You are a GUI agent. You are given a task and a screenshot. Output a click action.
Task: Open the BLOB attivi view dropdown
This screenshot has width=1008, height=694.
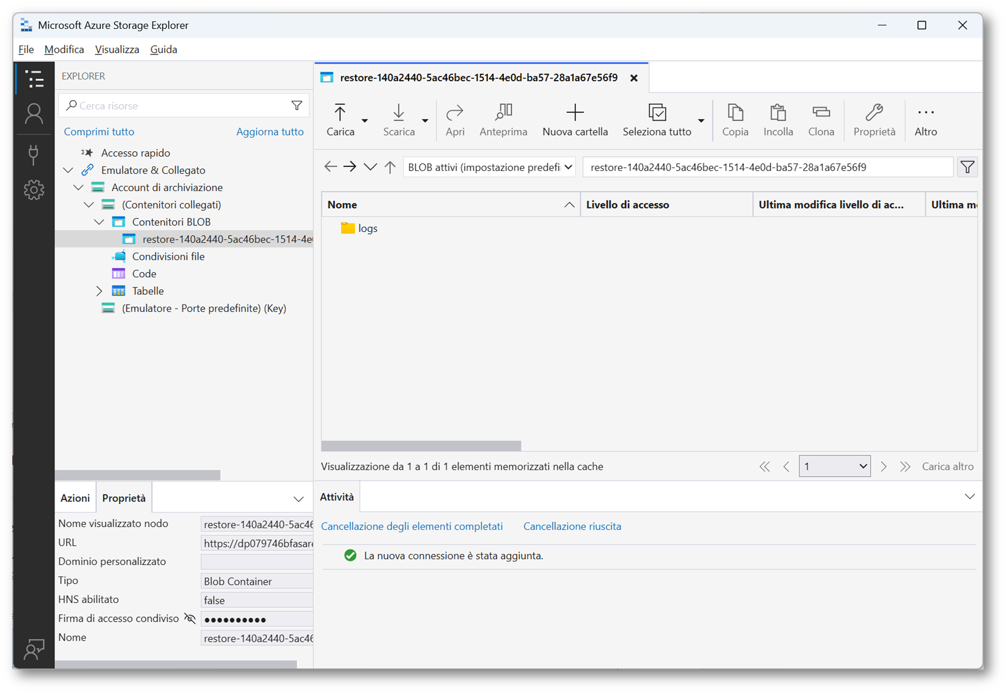pyautogui.click(x=489, y=167)
